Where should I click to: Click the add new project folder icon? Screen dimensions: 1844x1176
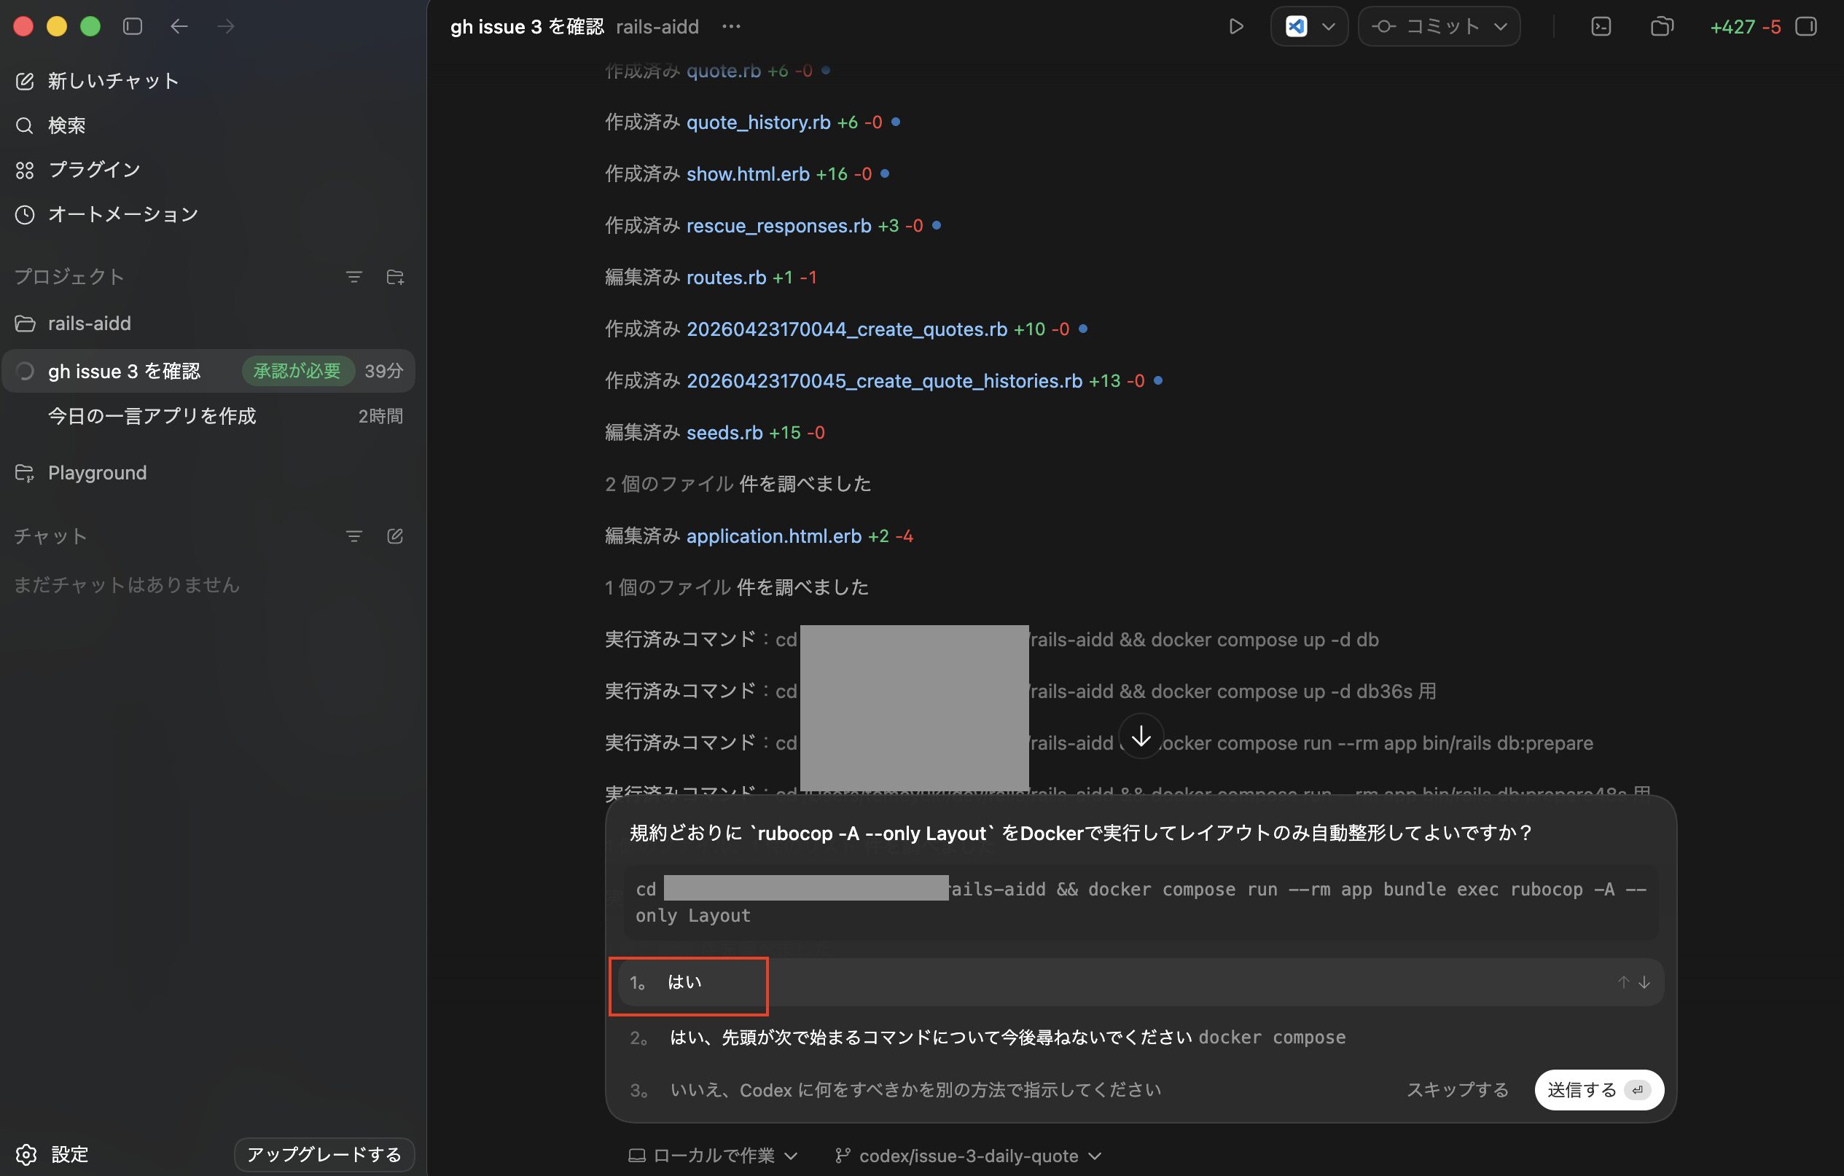click(395, 277)
